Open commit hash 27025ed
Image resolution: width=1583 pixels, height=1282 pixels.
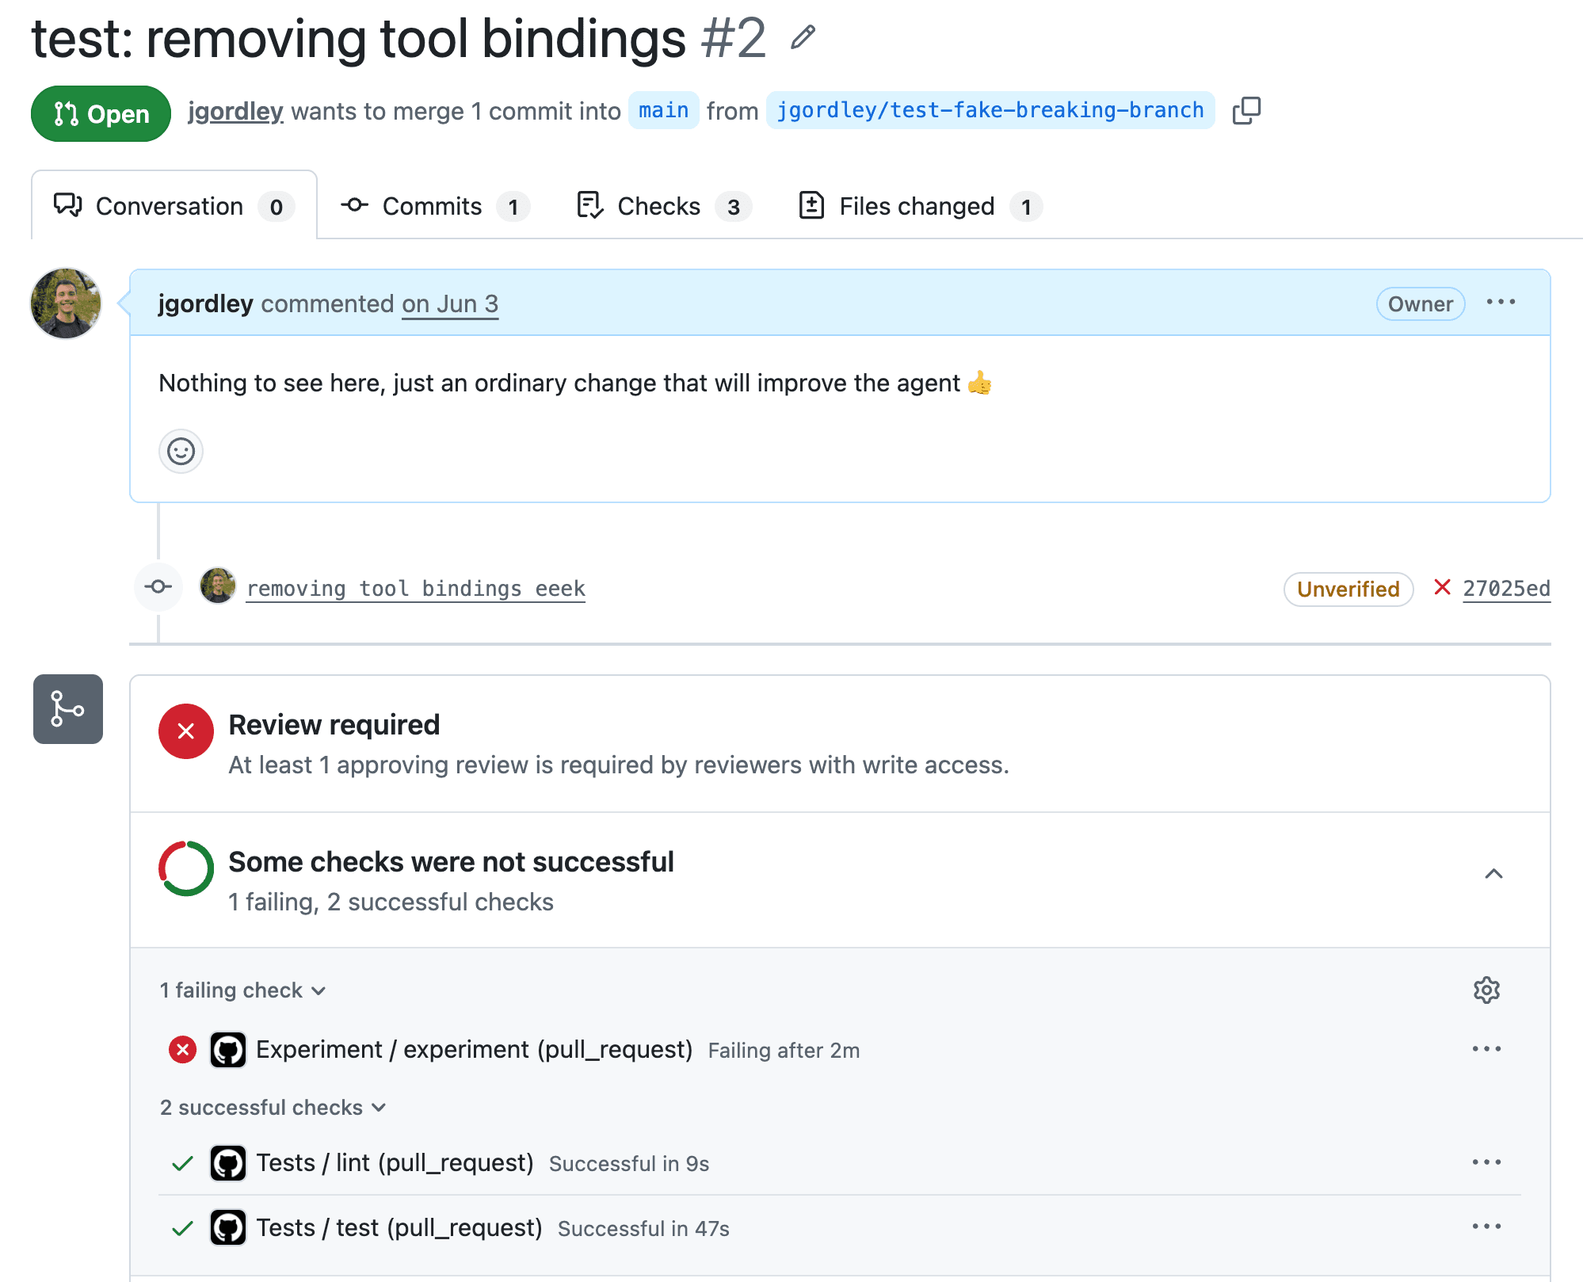pyautogui.click(x=1506, y=589)
